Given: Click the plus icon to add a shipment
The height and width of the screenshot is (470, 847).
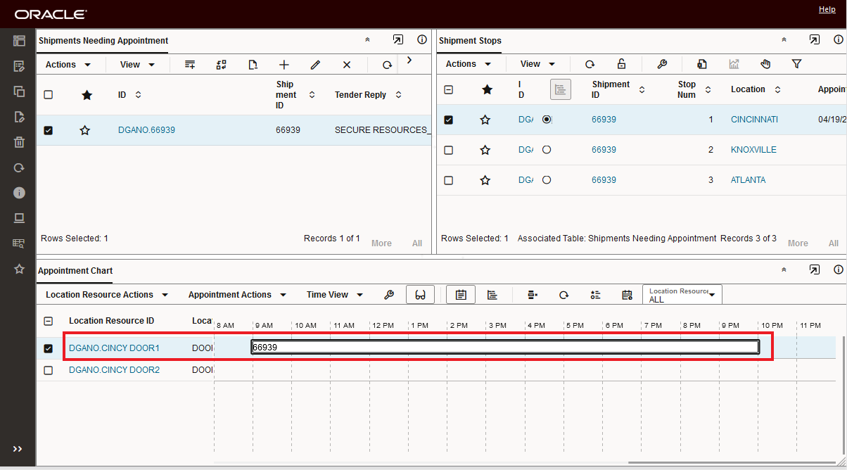Looking at the screenshot, I should coord(284,65).
